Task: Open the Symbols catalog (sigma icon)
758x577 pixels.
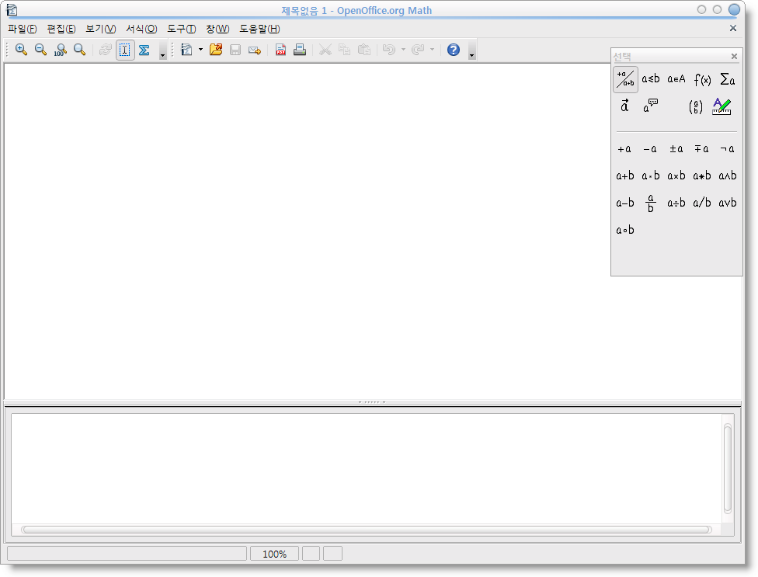Action: click(144, 50)
